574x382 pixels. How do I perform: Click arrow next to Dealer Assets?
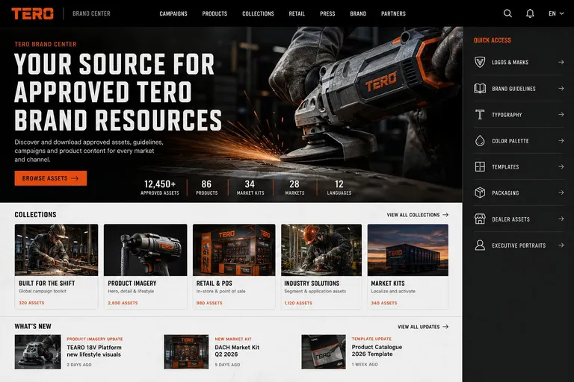click(x=561, y=219)
